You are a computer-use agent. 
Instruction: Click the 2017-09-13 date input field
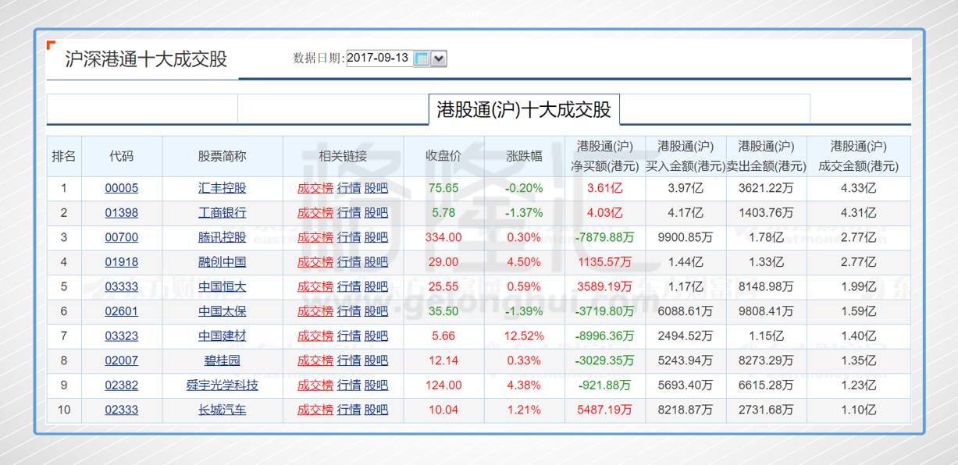[x=378, y=58]
